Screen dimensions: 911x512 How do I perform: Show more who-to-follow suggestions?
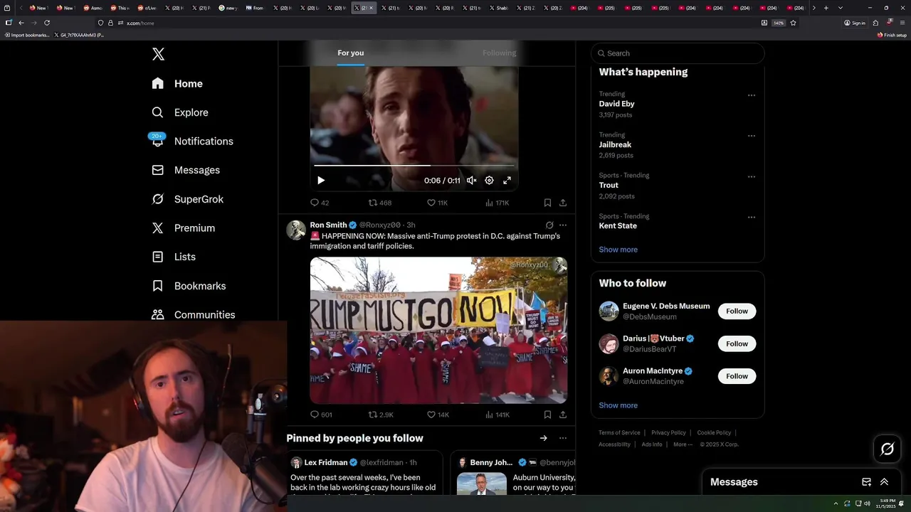tap(618, 405)
